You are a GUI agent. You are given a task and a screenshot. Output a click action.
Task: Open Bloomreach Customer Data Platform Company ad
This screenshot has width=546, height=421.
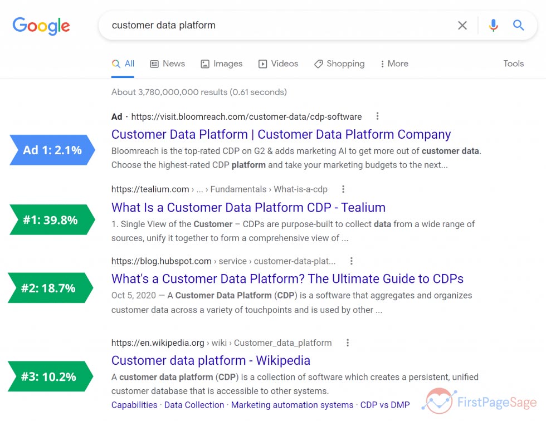(281, 134)
